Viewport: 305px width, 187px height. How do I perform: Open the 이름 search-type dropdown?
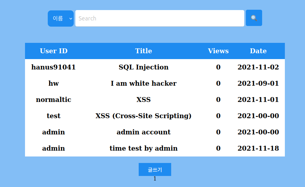[61, 19]
